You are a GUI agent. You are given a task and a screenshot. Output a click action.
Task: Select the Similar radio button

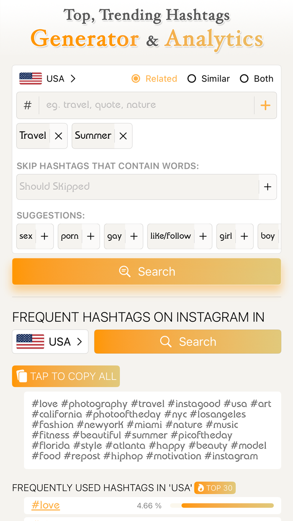(x=192, y=78)
